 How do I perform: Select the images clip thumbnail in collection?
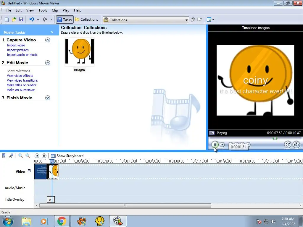click(x=80, y=51)
